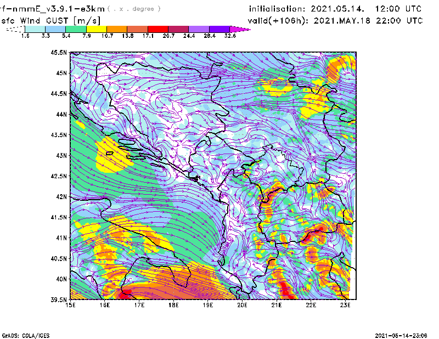
Task: Select the light purple 24.4–28.4 legend swatch
Action: 199,29
